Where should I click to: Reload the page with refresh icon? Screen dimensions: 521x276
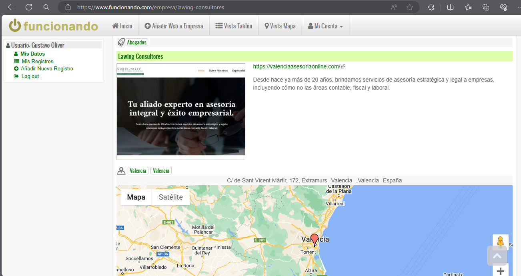[x=29, y=7]
